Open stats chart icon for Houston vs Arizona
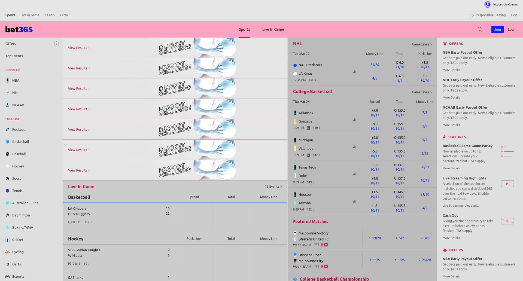Viewport: 523px width, 281px height. tap(355, 201)
